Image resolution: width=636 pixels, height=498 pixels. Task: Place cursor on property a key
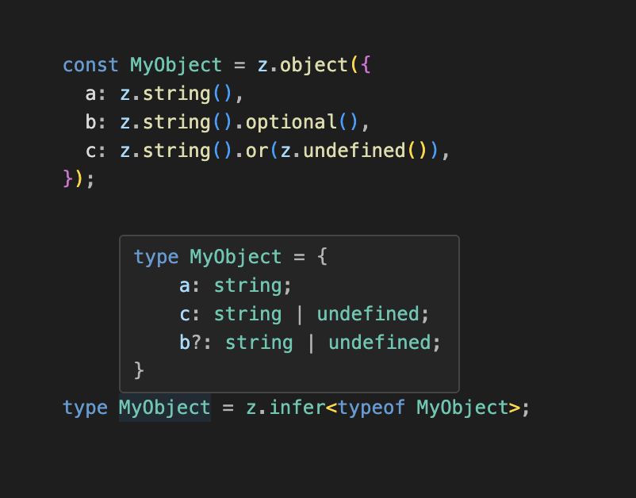pyautogui.click(x=90, y=94)
